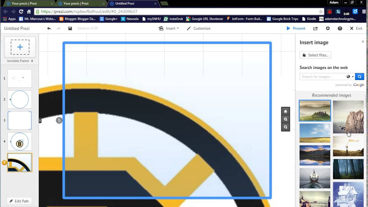Open the JotForm Form Builder bookmark
The height and width of the screenshot is (207, 368).
[x=244, y=19]
